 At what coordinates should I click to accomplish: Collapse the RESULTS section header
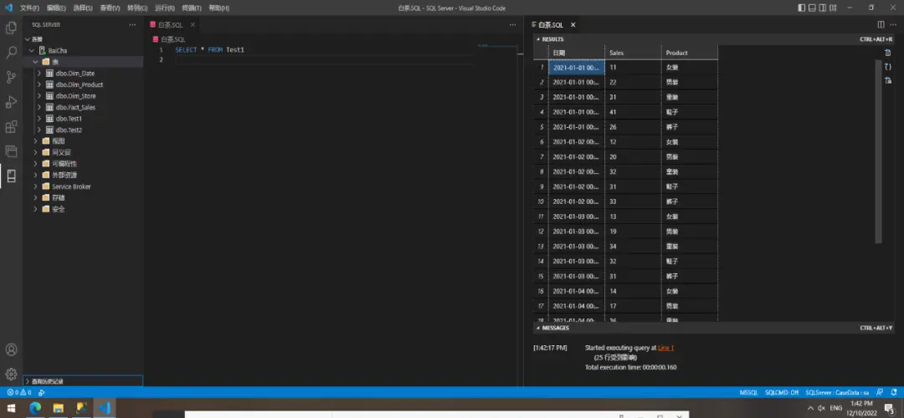(715, 39)
